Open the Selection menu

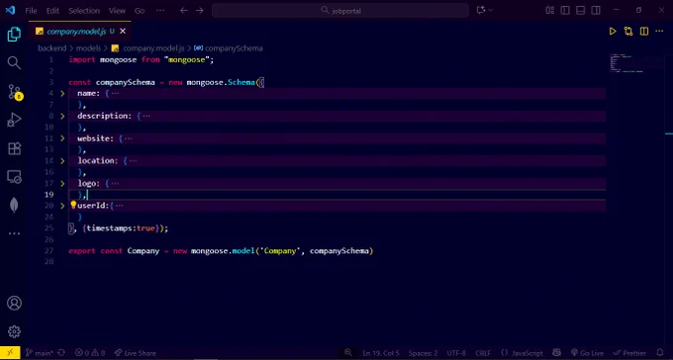click(84, 11)
